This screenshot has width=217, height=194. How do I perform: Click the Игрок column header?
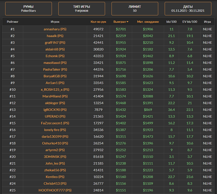point(55,22)
